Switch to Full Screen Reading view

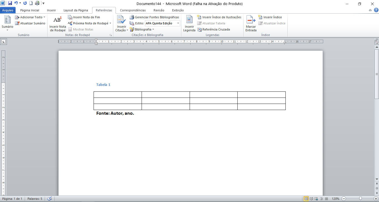pos(312,199)
